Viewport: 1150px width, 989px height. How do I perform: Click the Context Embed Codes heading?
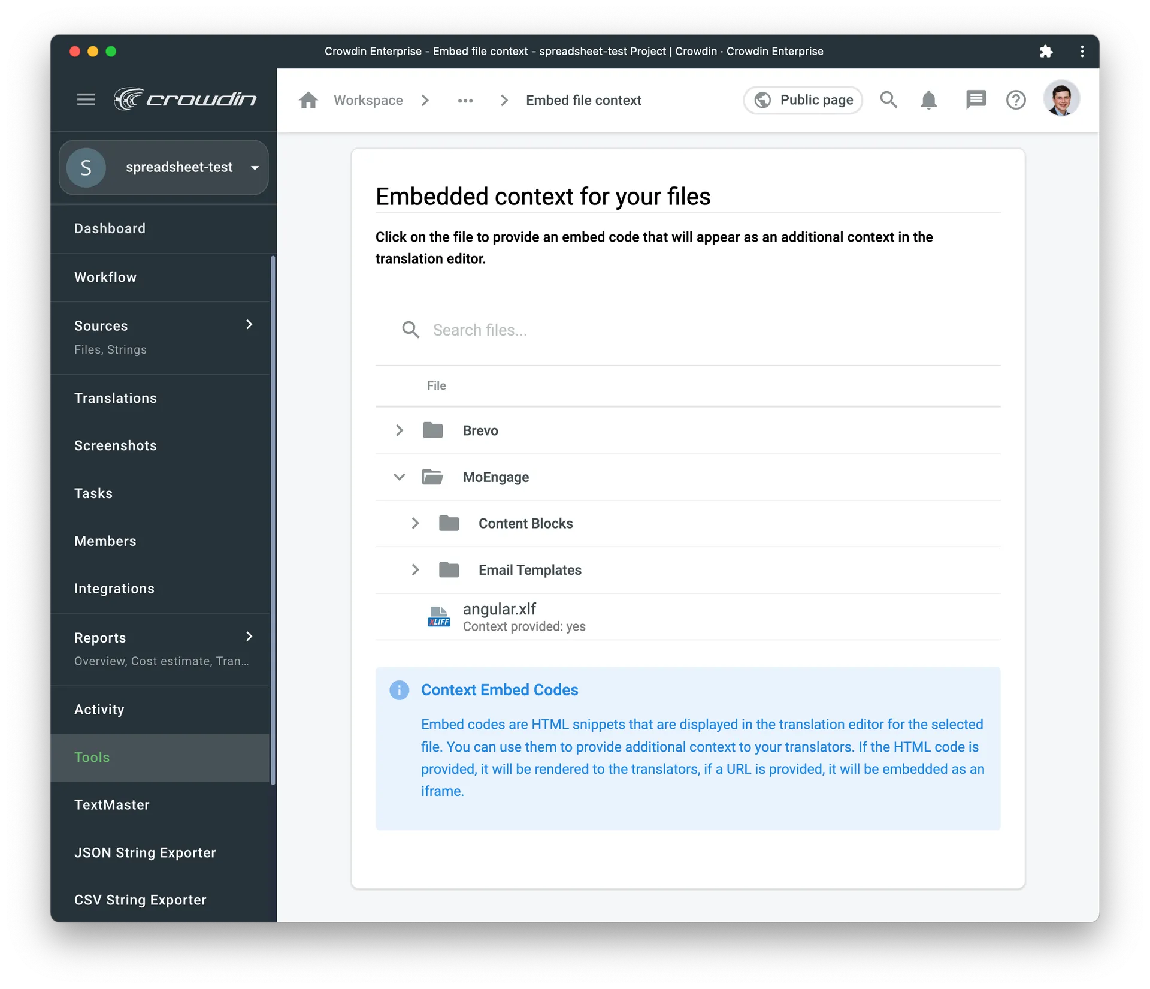tap(500, 690)
